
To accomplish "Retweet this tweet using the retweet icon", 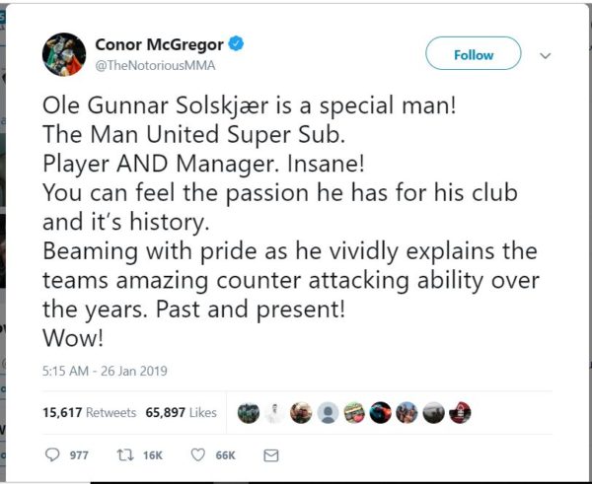I will point(124,455).
